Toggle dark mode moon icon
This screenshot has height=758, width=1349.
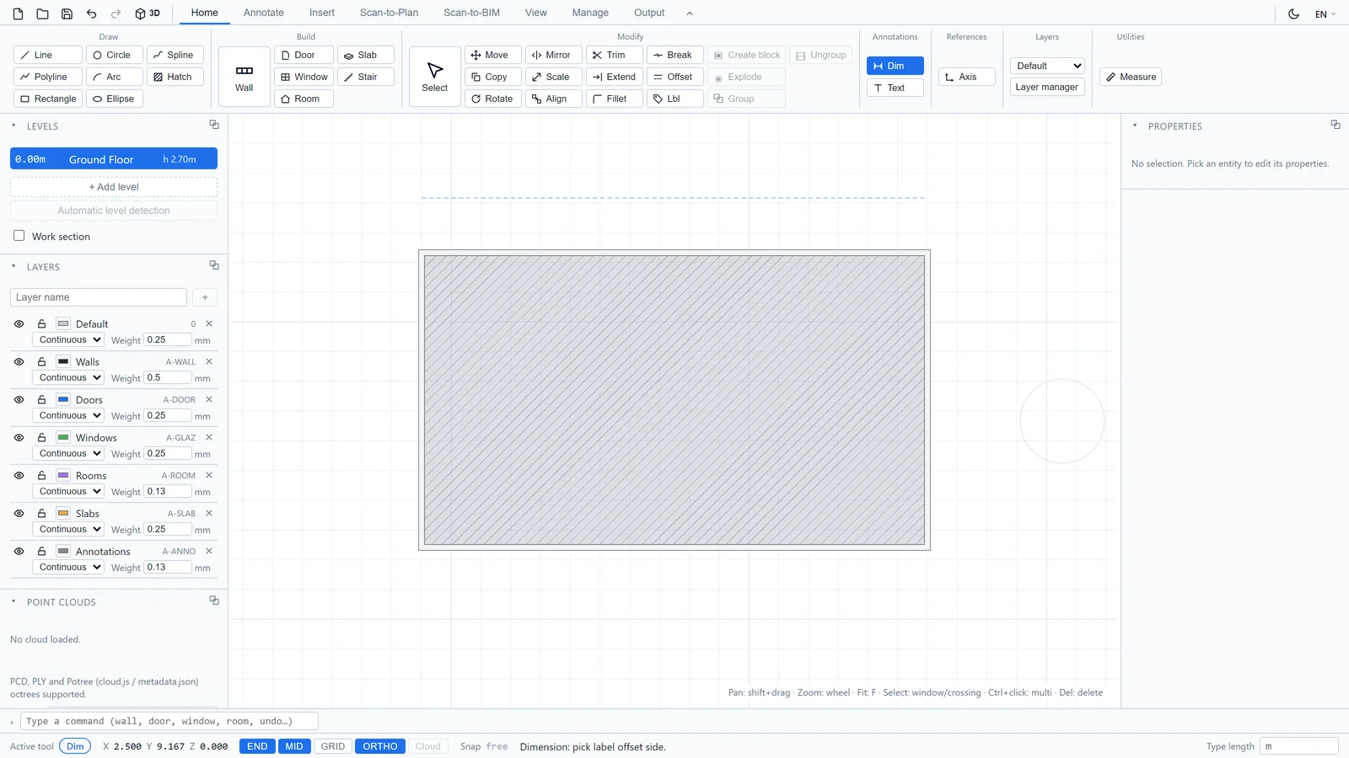pos(1293,13)
